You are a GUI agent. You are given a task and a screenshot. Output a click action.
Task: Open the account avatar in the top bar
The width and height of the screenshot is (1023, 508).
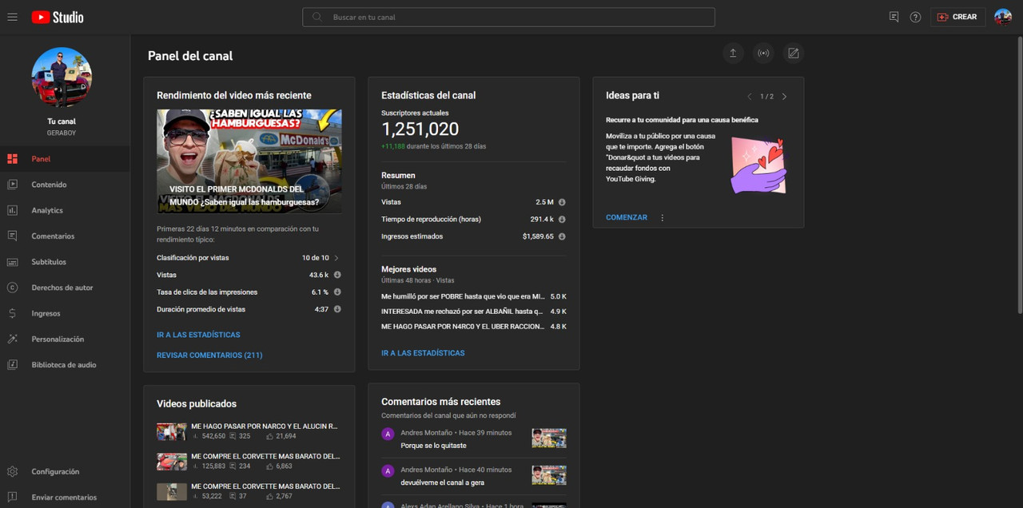tap(1002, 17)
